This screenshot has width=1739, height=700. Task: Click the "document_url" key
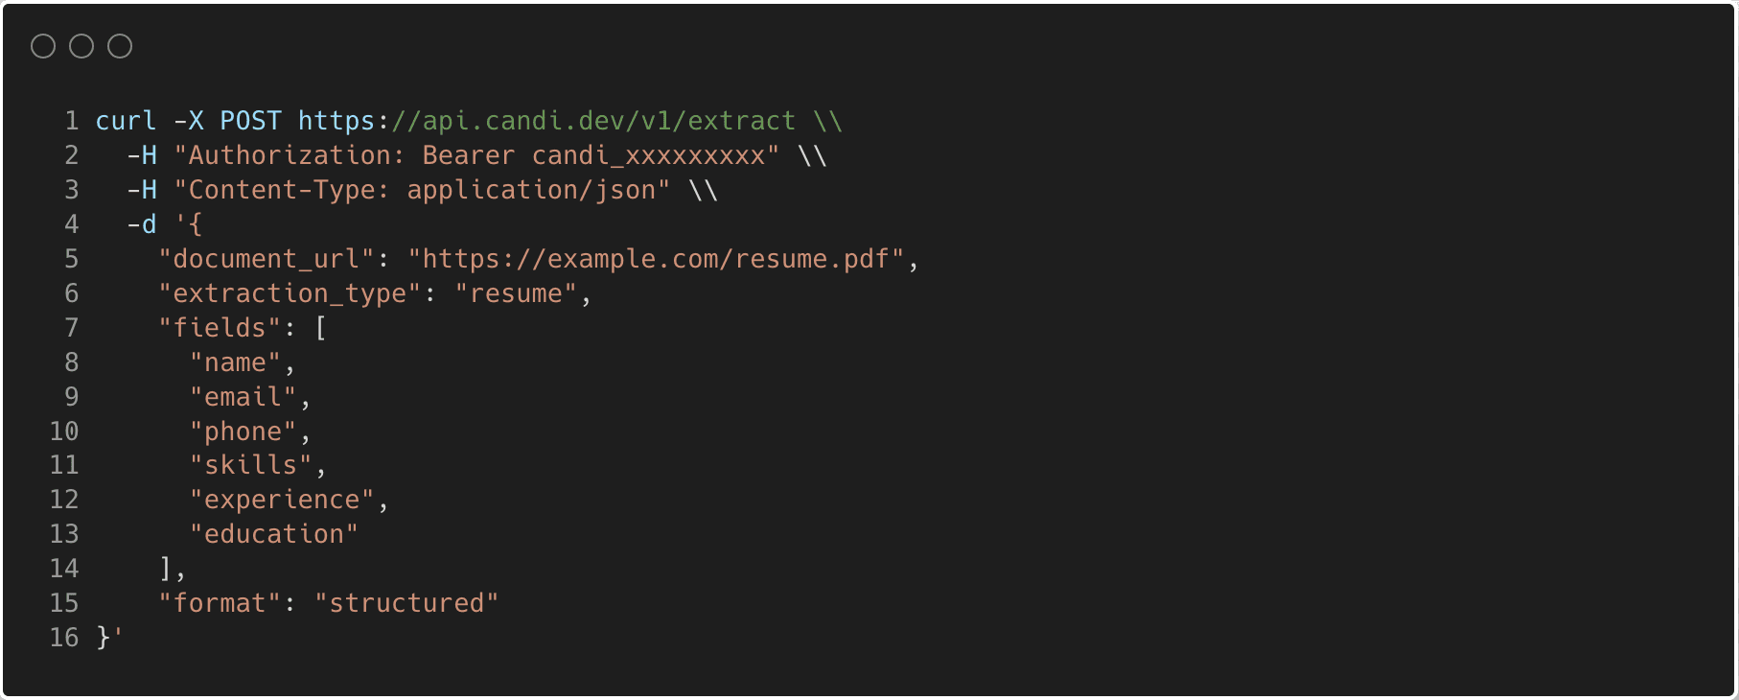pos(266,259)
